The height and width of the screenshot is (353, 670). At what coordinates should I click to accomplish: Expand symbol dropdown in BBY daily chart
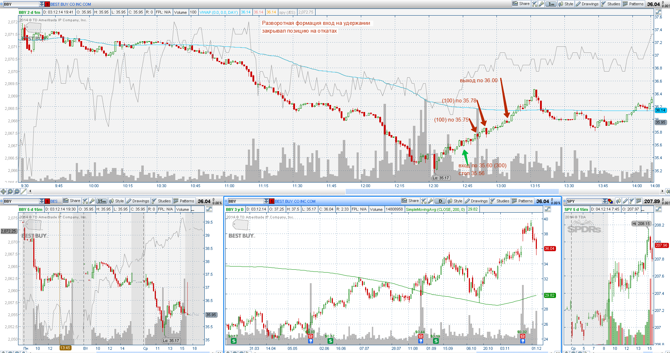pyautogui.click(x=266, y=201)
